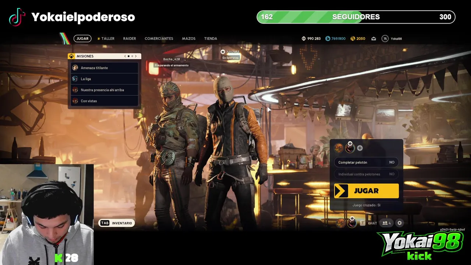The width and height of the screenshot is (471, 265).
Task: Open the Yokai98 profile name in top bar
Action: click(396, 38)
